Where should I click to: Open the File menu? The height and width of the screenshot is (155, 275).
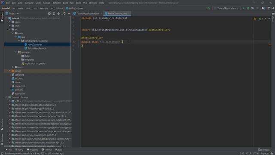pos(8,3)
